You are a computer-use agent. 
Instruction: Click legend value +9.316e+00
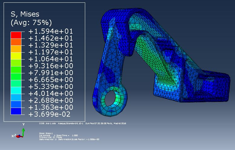pos(51,66)
